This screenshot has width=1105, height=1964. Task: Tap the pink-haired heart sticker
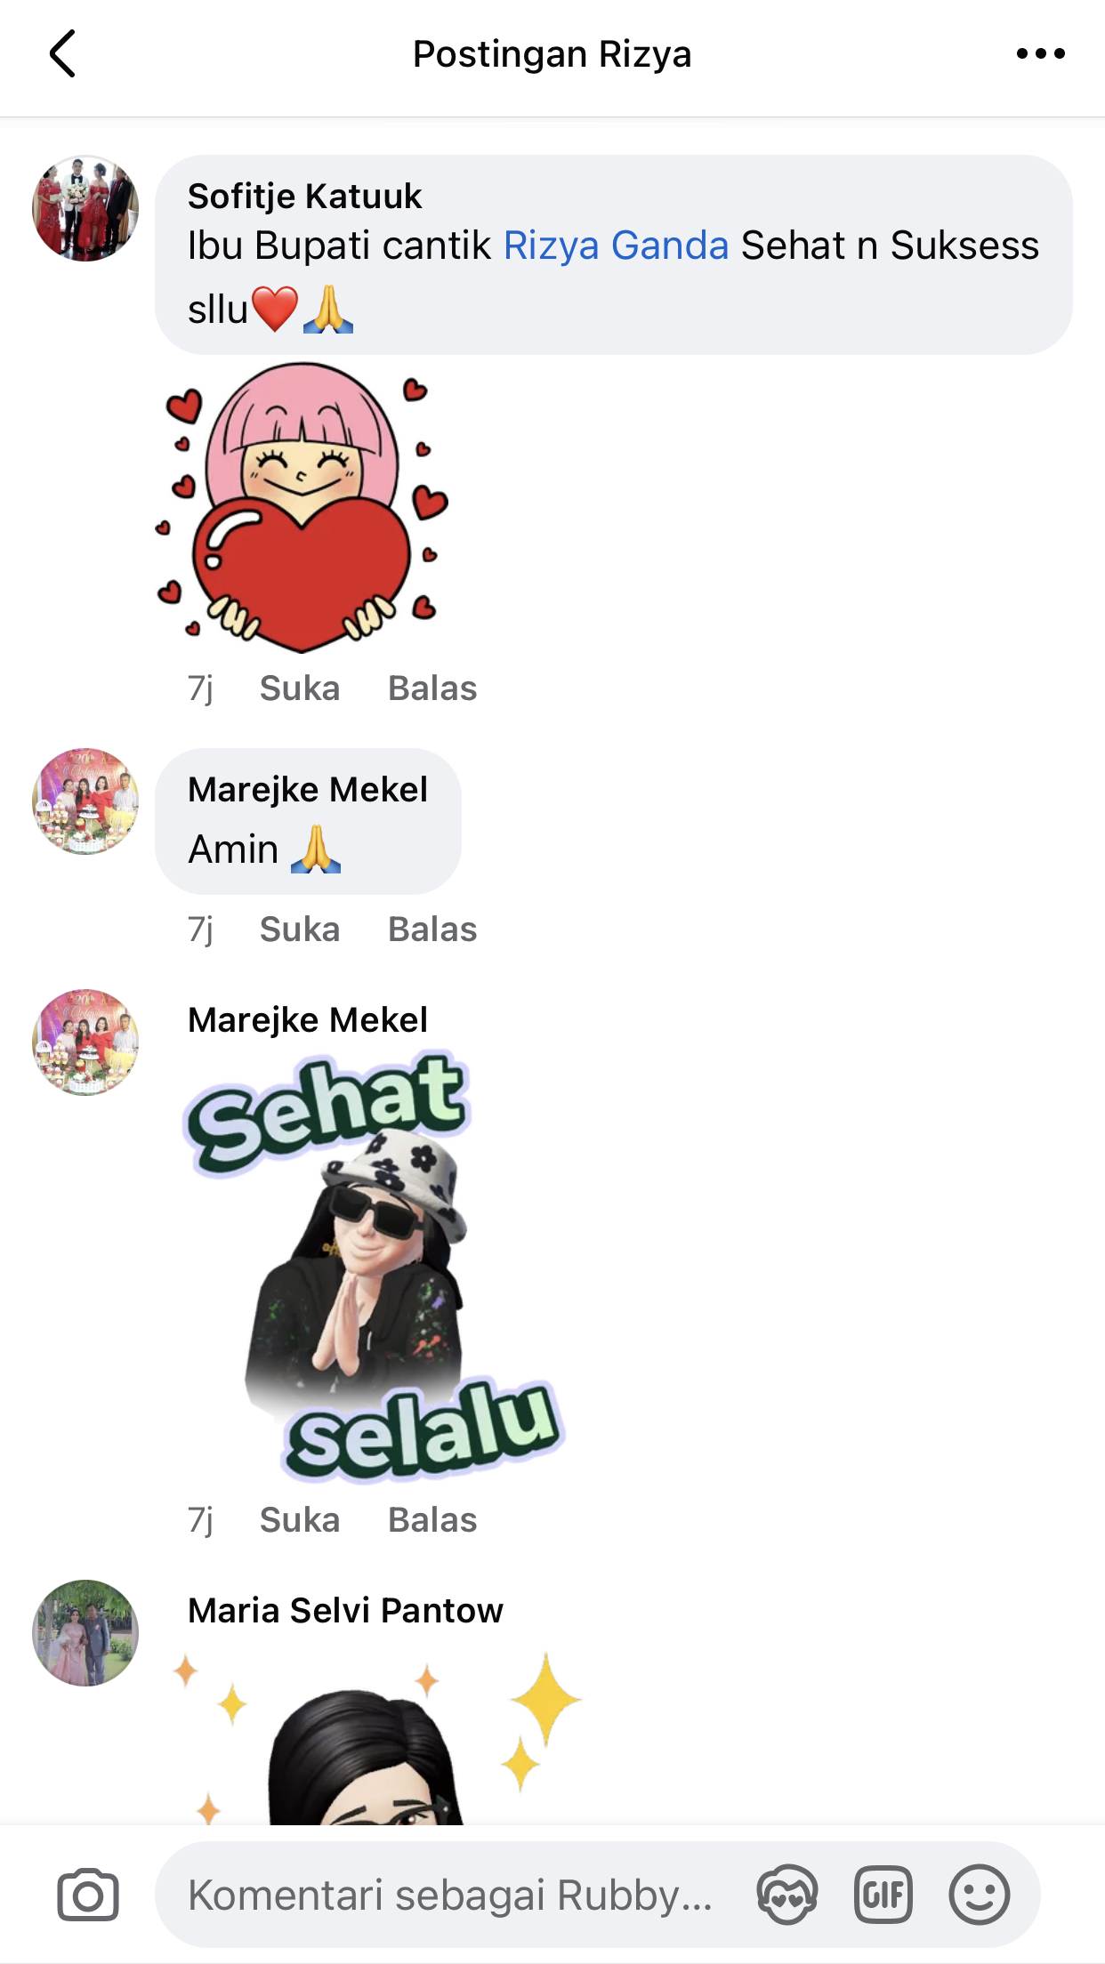(x=302, y=507)
